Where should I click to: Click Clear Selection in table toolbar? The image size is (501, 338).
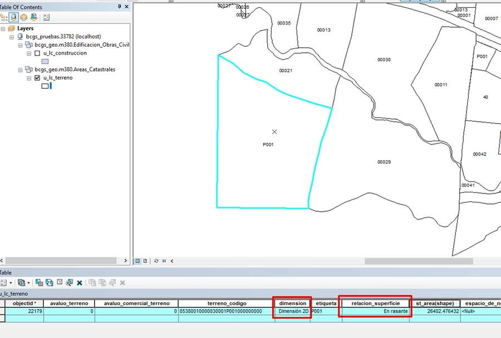[60, 282]
